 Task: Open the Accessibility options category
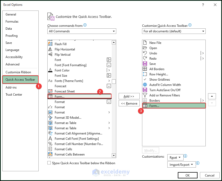(x=14, y=57)
